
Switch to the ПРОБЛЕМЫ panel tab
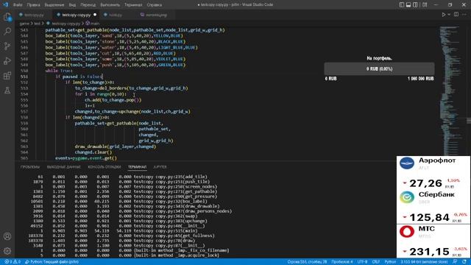[30, 167]
